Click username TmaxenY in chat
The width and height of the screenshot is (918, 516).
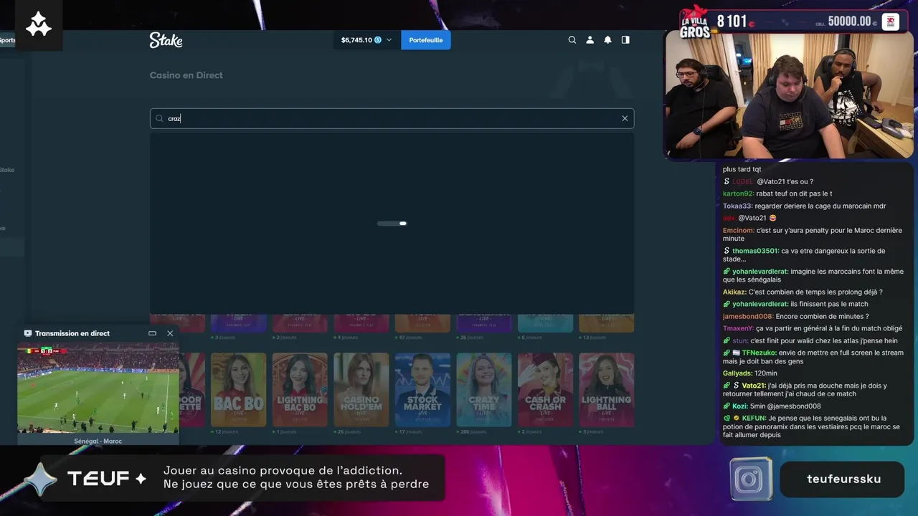[738, 328]
